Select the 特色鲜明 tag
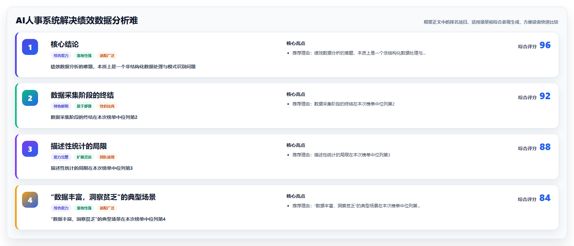The width and height of the screenshot is (574, 246). pyautogui.click(x=61, y=106)
